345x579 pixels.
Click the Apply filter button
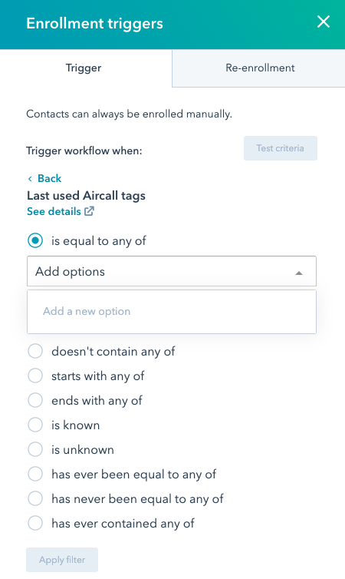[x=62, y=560]
